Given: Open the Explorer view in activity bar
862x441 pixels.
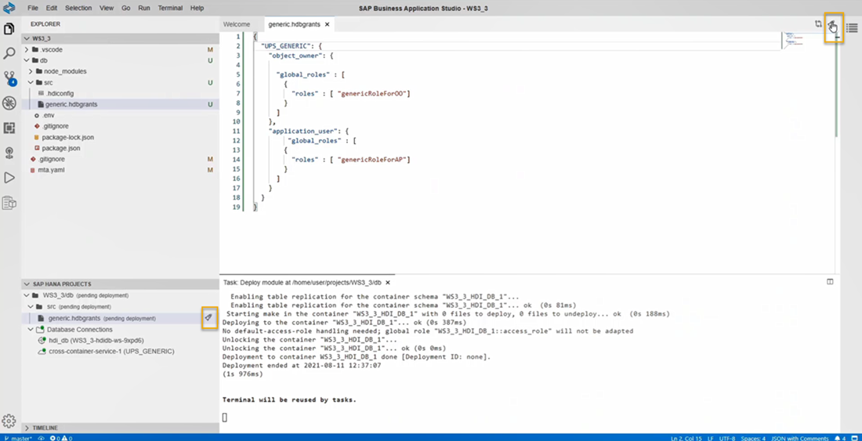Looking at the screenshot, I should coord(9,28).
